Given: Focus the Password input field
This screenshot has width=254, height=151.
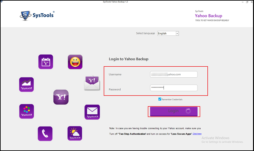Looking at the screenshot, I should pyautogui.click(x=174, y=88).
